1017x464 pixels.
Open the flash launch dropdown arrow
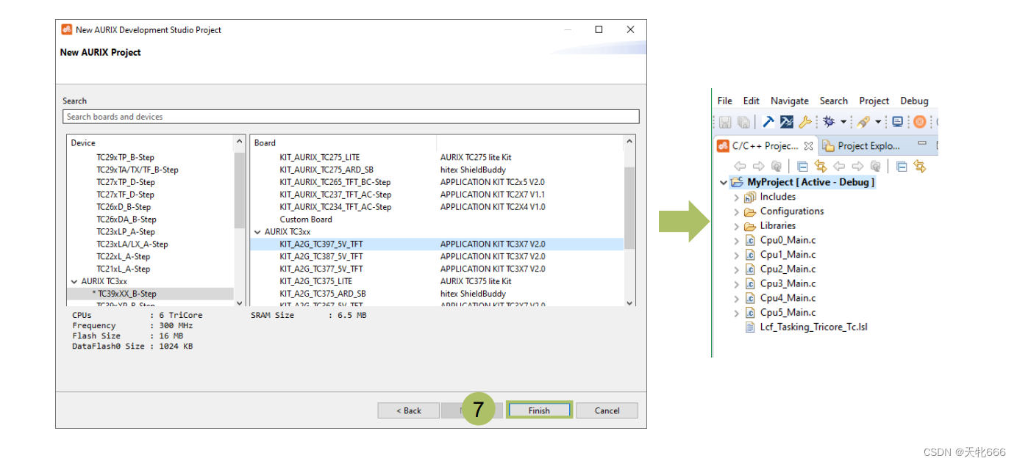click(x=878, y=122)
